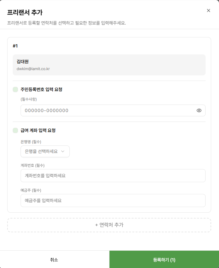Show the resident number with eye icon
The width and height of the screenshot is (219, 268).
click(x=199, y=111)
